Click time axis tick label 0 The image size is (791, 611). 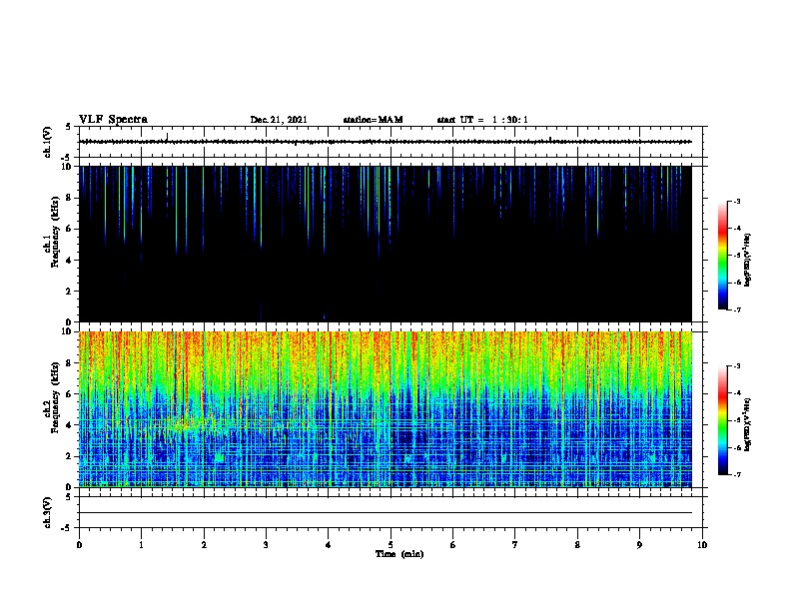[x=79, y=545]
